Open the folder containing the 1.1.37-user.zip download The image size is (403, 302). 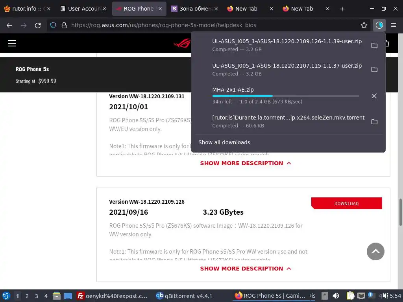click(374, 70)
